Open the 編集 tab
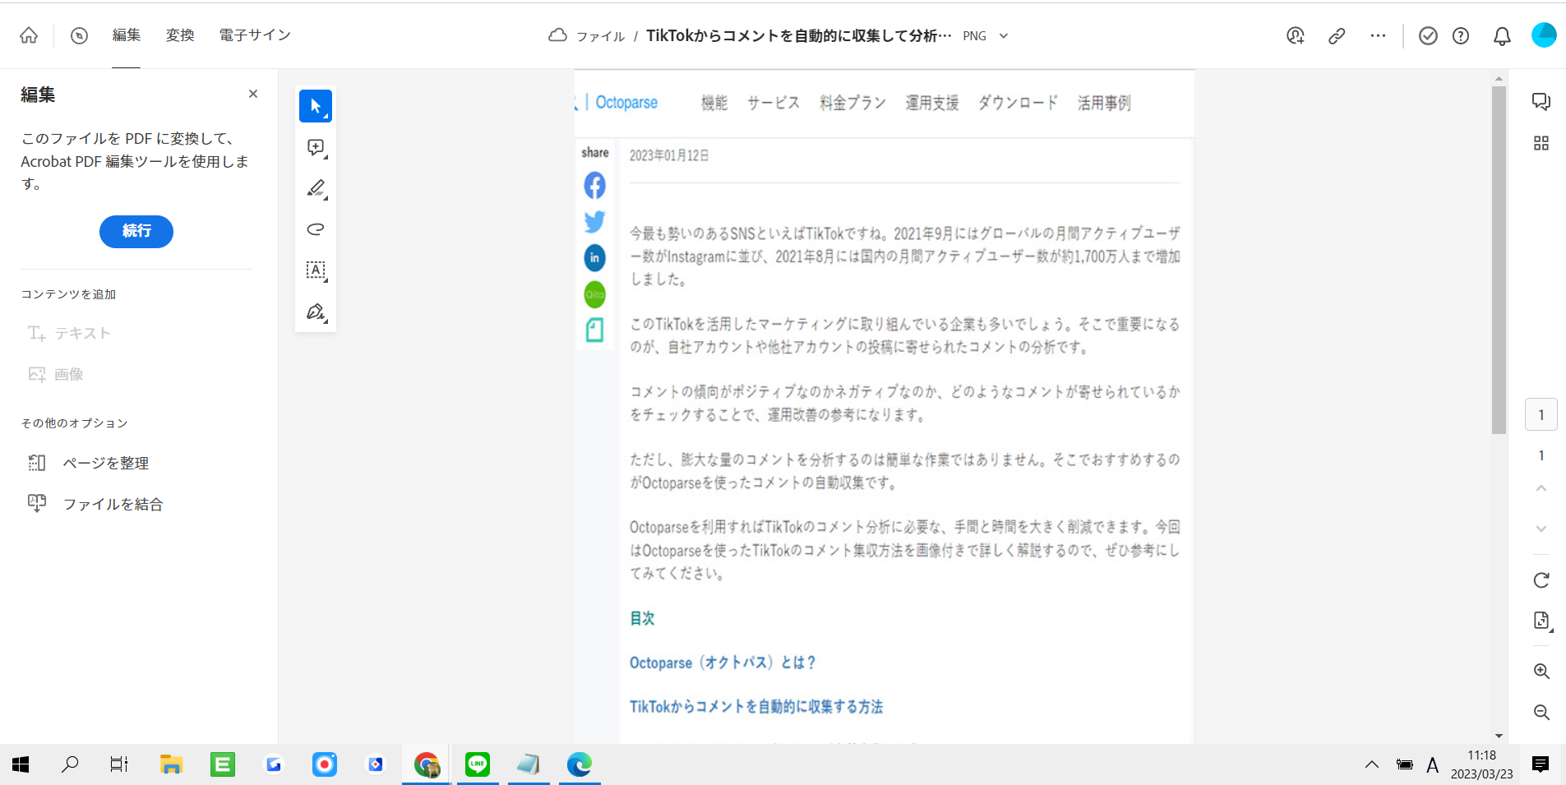Image resolution: width=1566 pixels, height=785 pixels. coord(127,35)
